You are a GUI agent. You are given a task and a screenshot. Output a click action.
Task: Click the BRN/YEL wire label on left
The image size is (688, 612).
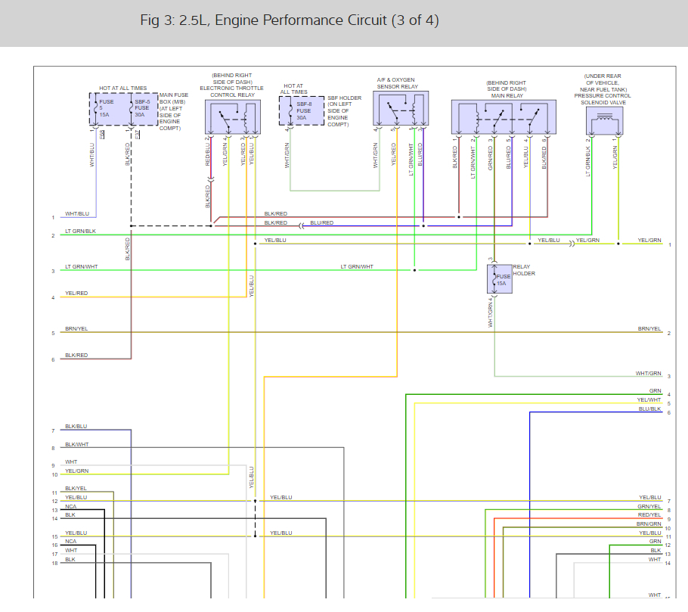[76, 328]
